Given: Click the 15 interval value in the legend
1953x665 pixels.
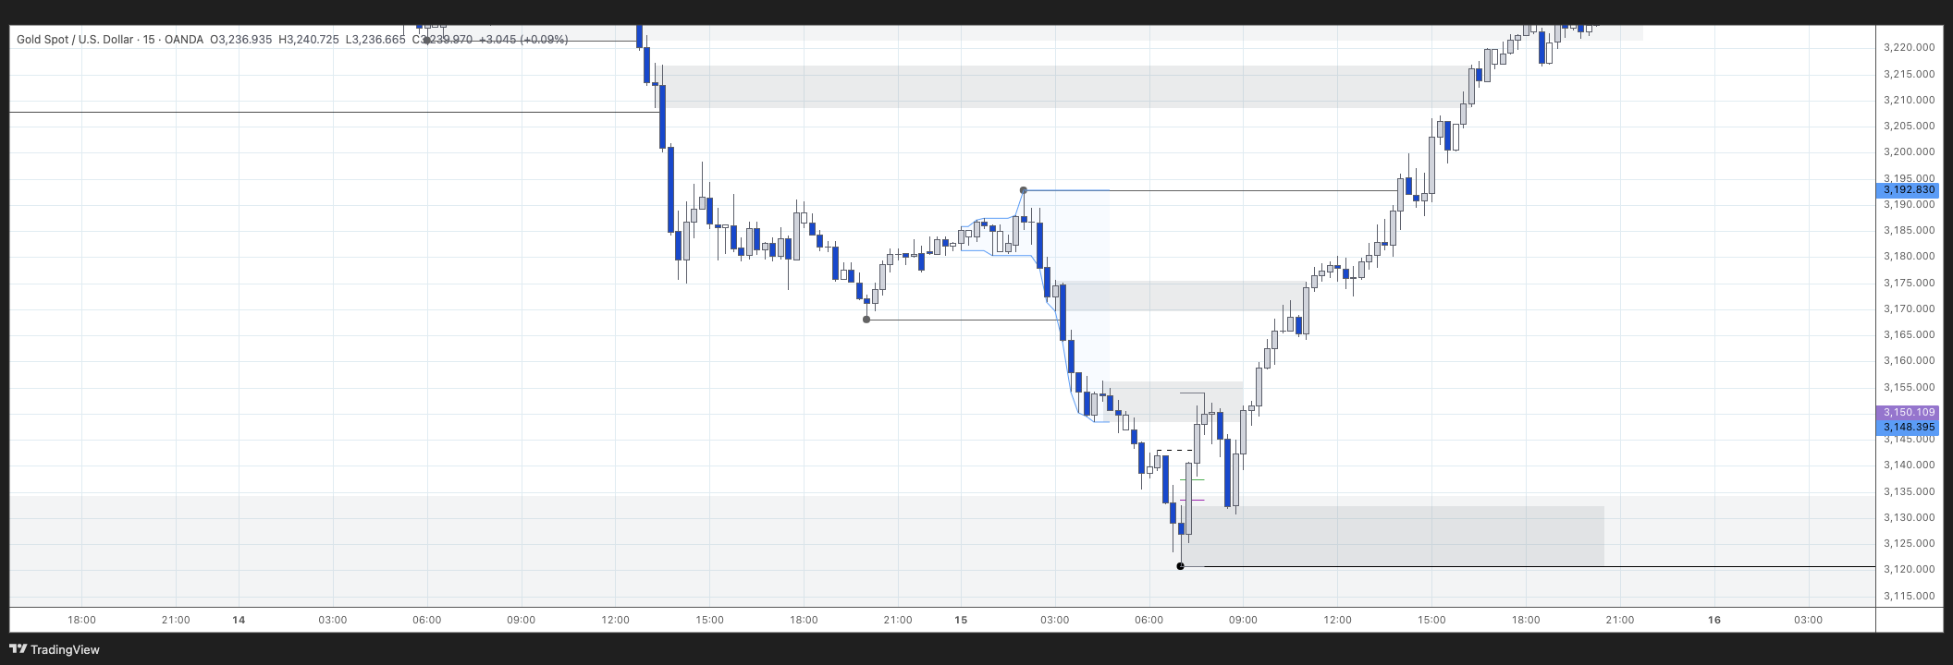Looking at the screenshot, I should point(149,40).
